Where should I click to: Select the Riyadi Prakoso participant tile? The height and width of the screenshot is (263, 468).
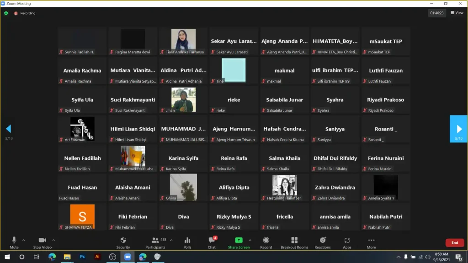pos(386,100)
